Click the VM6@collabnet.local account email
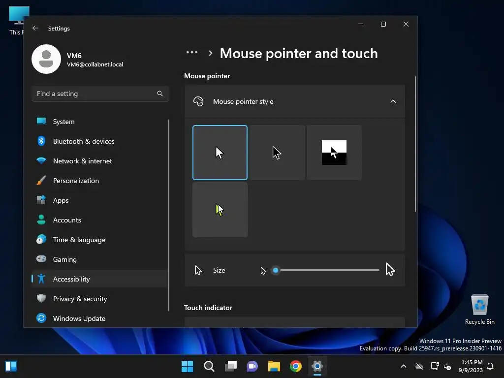The height and width of the screenshot is (378, 504). click(x=95, y=64)
